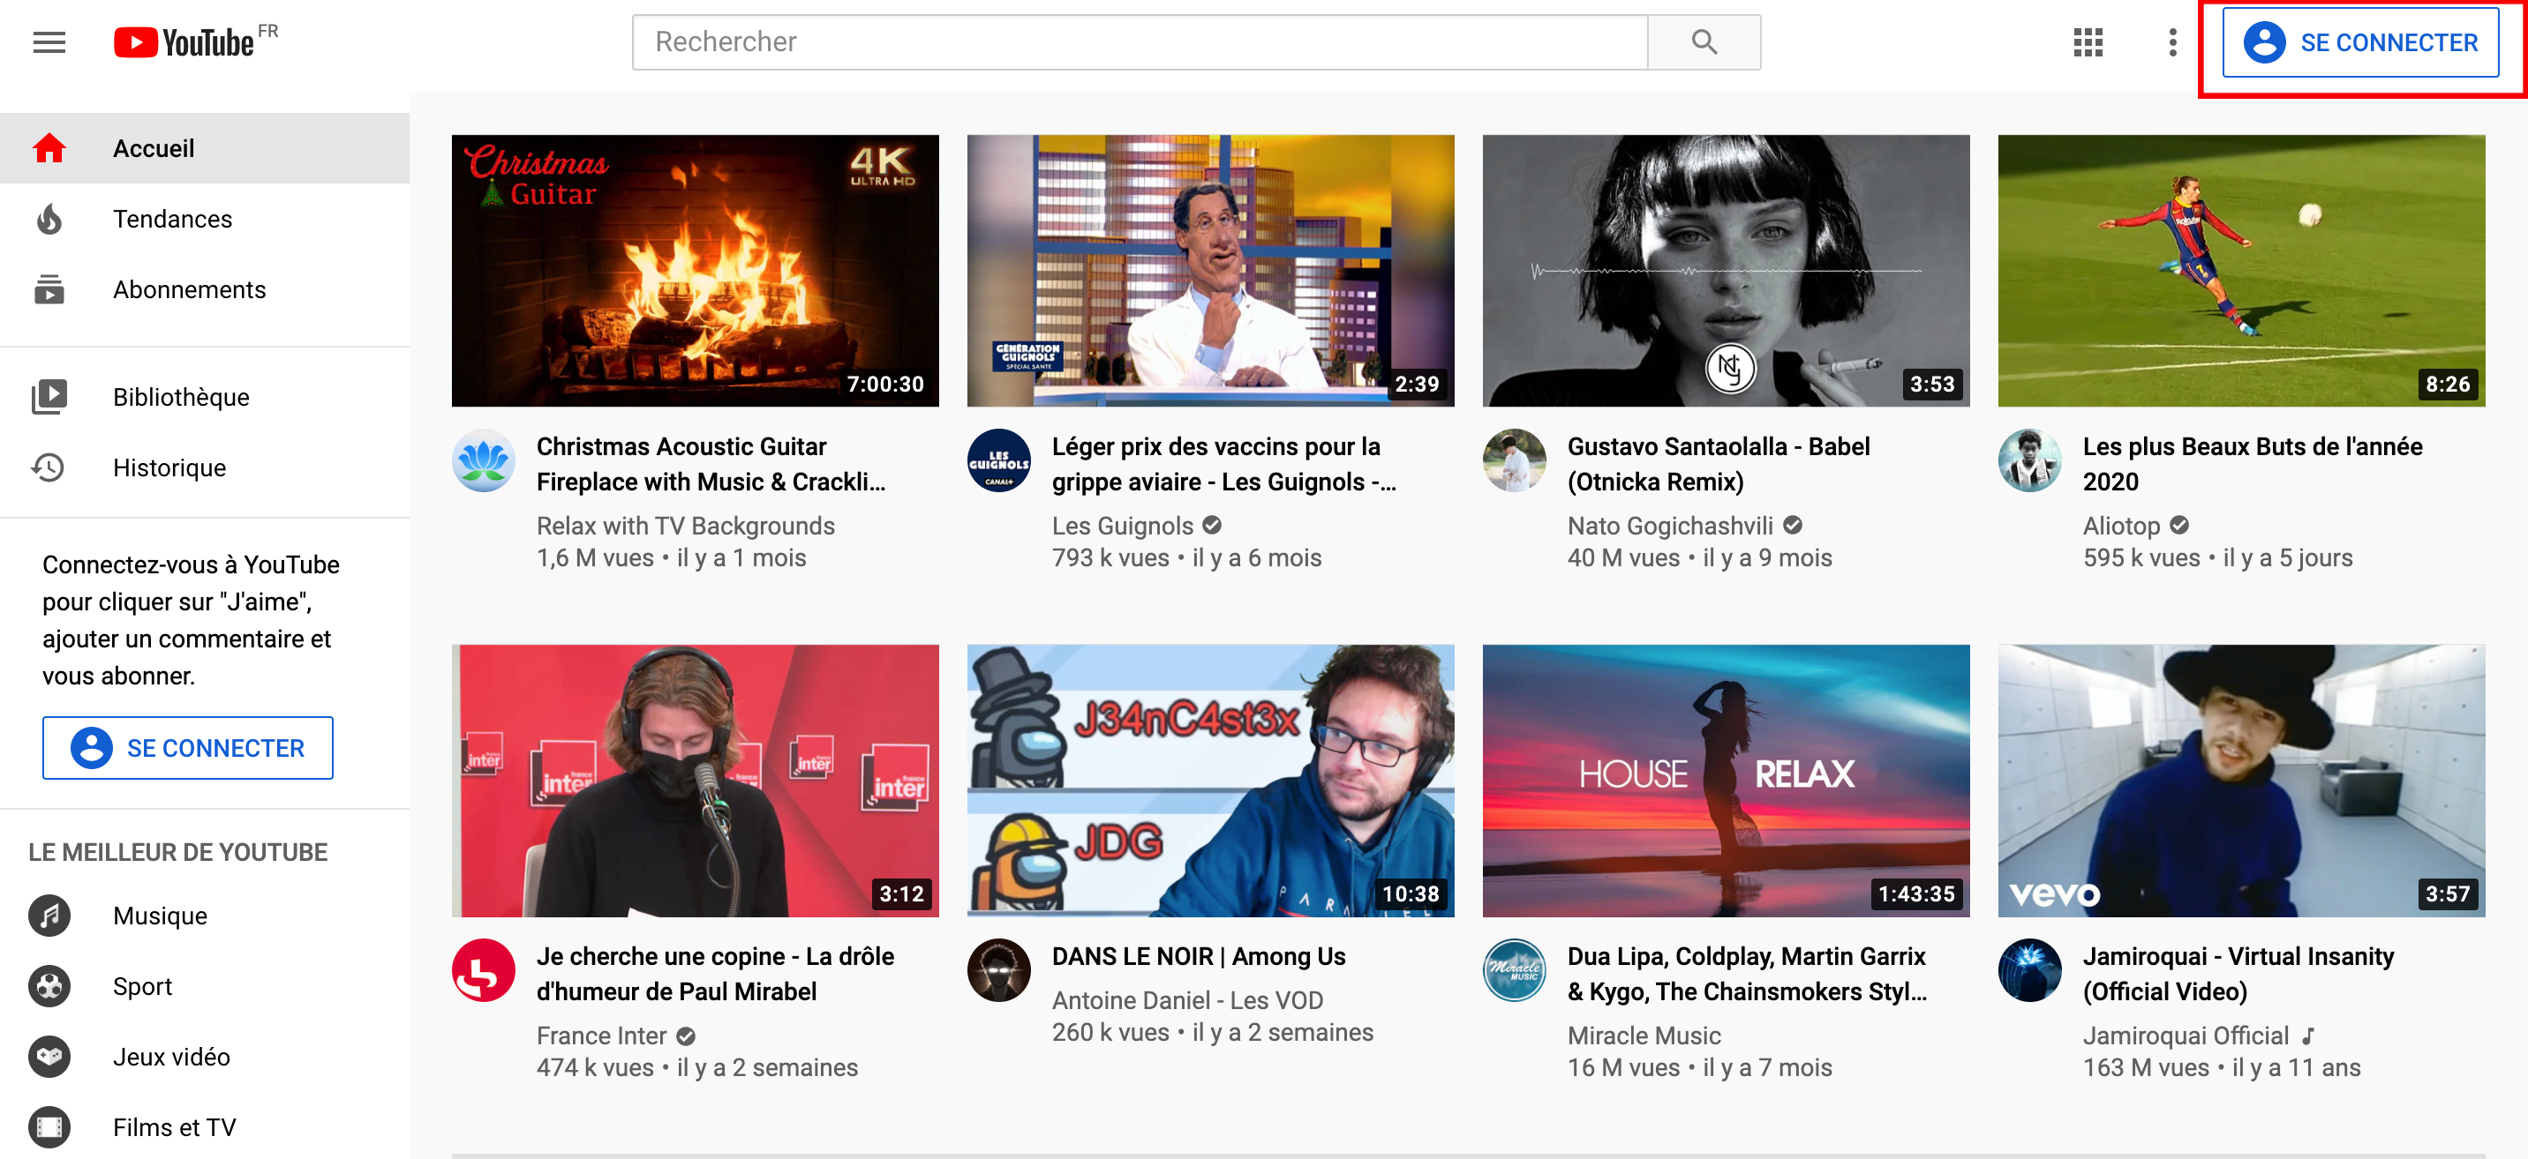Click the Musique note icon
Viewport: 2528px width, 1159px height.
49,916
